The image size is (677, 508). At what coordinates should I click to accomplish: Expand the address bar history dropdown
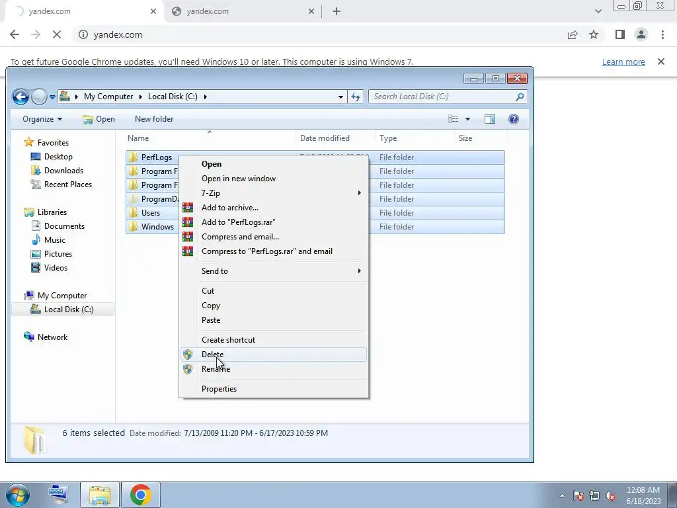(x=340, y=97)
